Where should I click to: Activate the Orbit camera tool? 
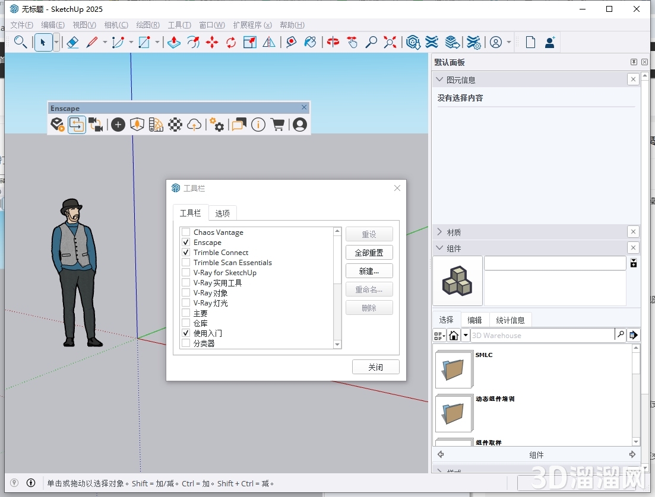(333, 42)
